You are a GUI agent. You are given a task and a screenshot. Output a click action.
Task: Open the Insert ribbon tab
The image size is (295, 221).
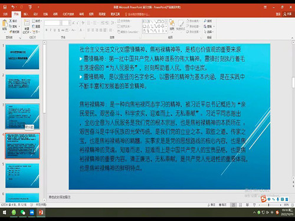(26, 14)
